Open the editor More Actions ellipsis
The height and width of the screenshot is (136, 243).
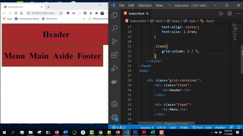click(x=238, y=14)
